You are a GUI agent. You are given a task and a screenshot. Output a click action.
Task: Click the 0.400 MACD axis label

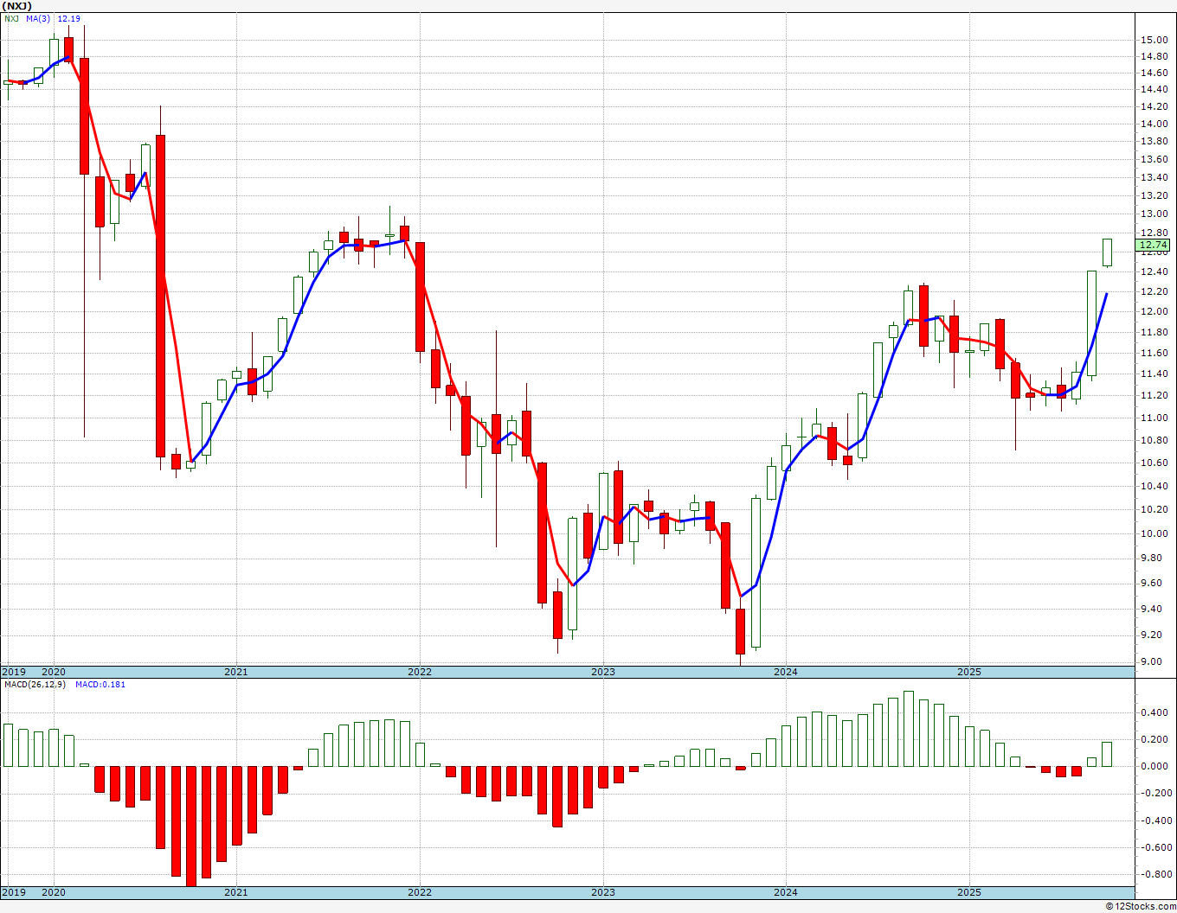point(1154,713)
